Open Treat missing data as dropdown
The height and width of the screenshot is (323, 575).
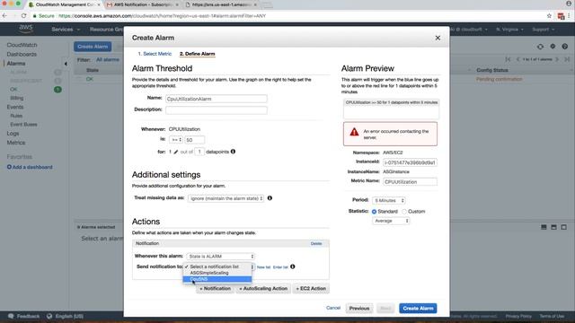(x=226, y=198)
